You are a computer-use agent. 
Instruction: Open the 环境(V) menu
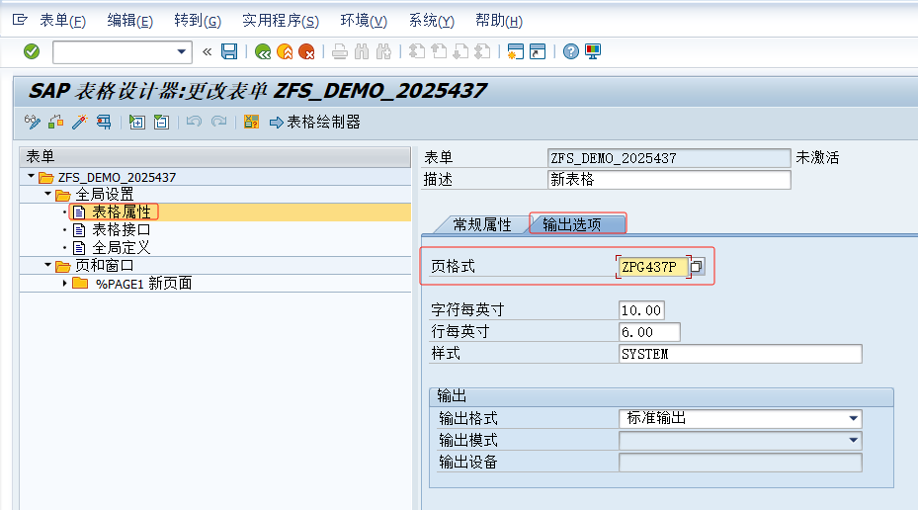click(364, 21)
